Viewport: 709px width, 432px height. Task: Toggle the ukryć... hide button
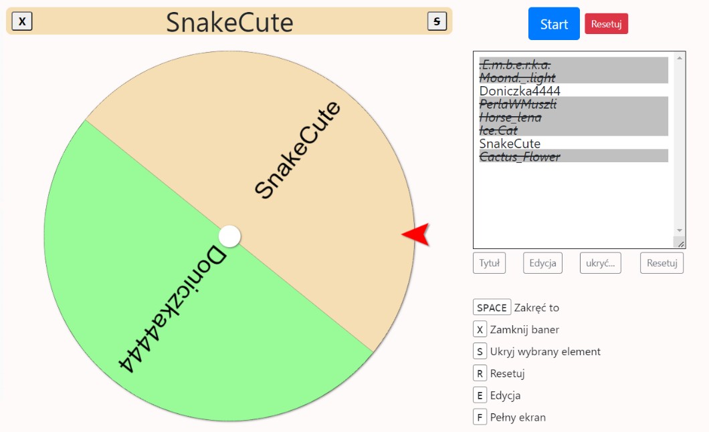click(x=601, y=263)
